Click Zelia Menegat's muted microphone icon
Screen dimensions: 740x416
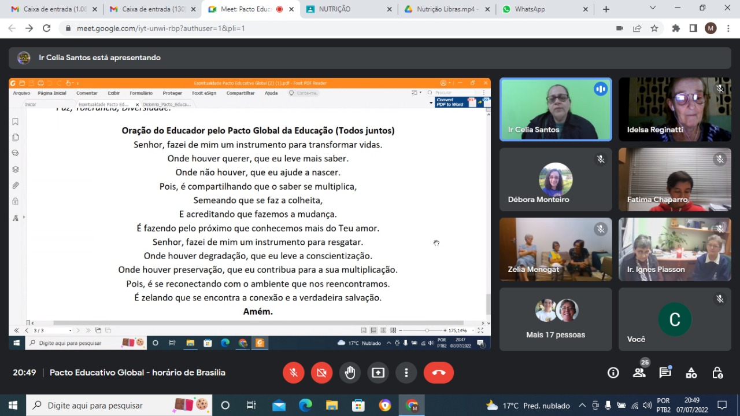tap(601, 229)
